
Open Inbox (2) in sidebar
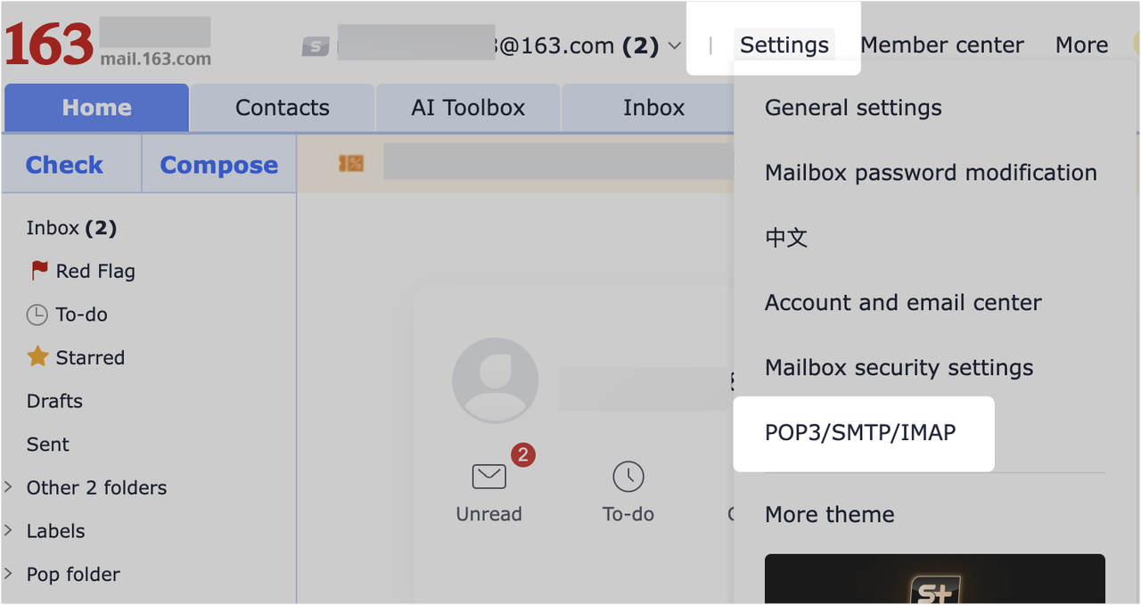(71, 228)
